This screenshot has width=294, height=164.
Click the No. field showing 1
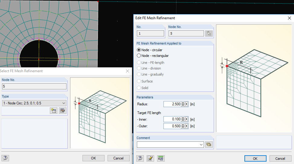(150, 33)
